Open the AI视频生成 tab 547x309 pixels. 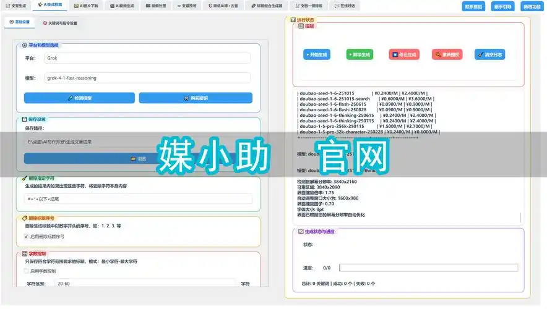pos(122,6)
